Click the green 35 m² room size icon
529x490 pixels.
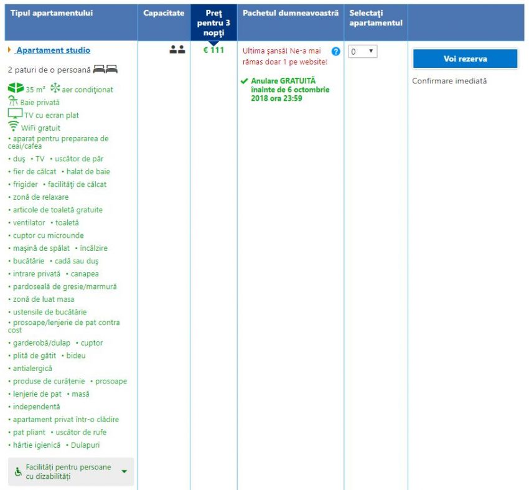(16, 89)
